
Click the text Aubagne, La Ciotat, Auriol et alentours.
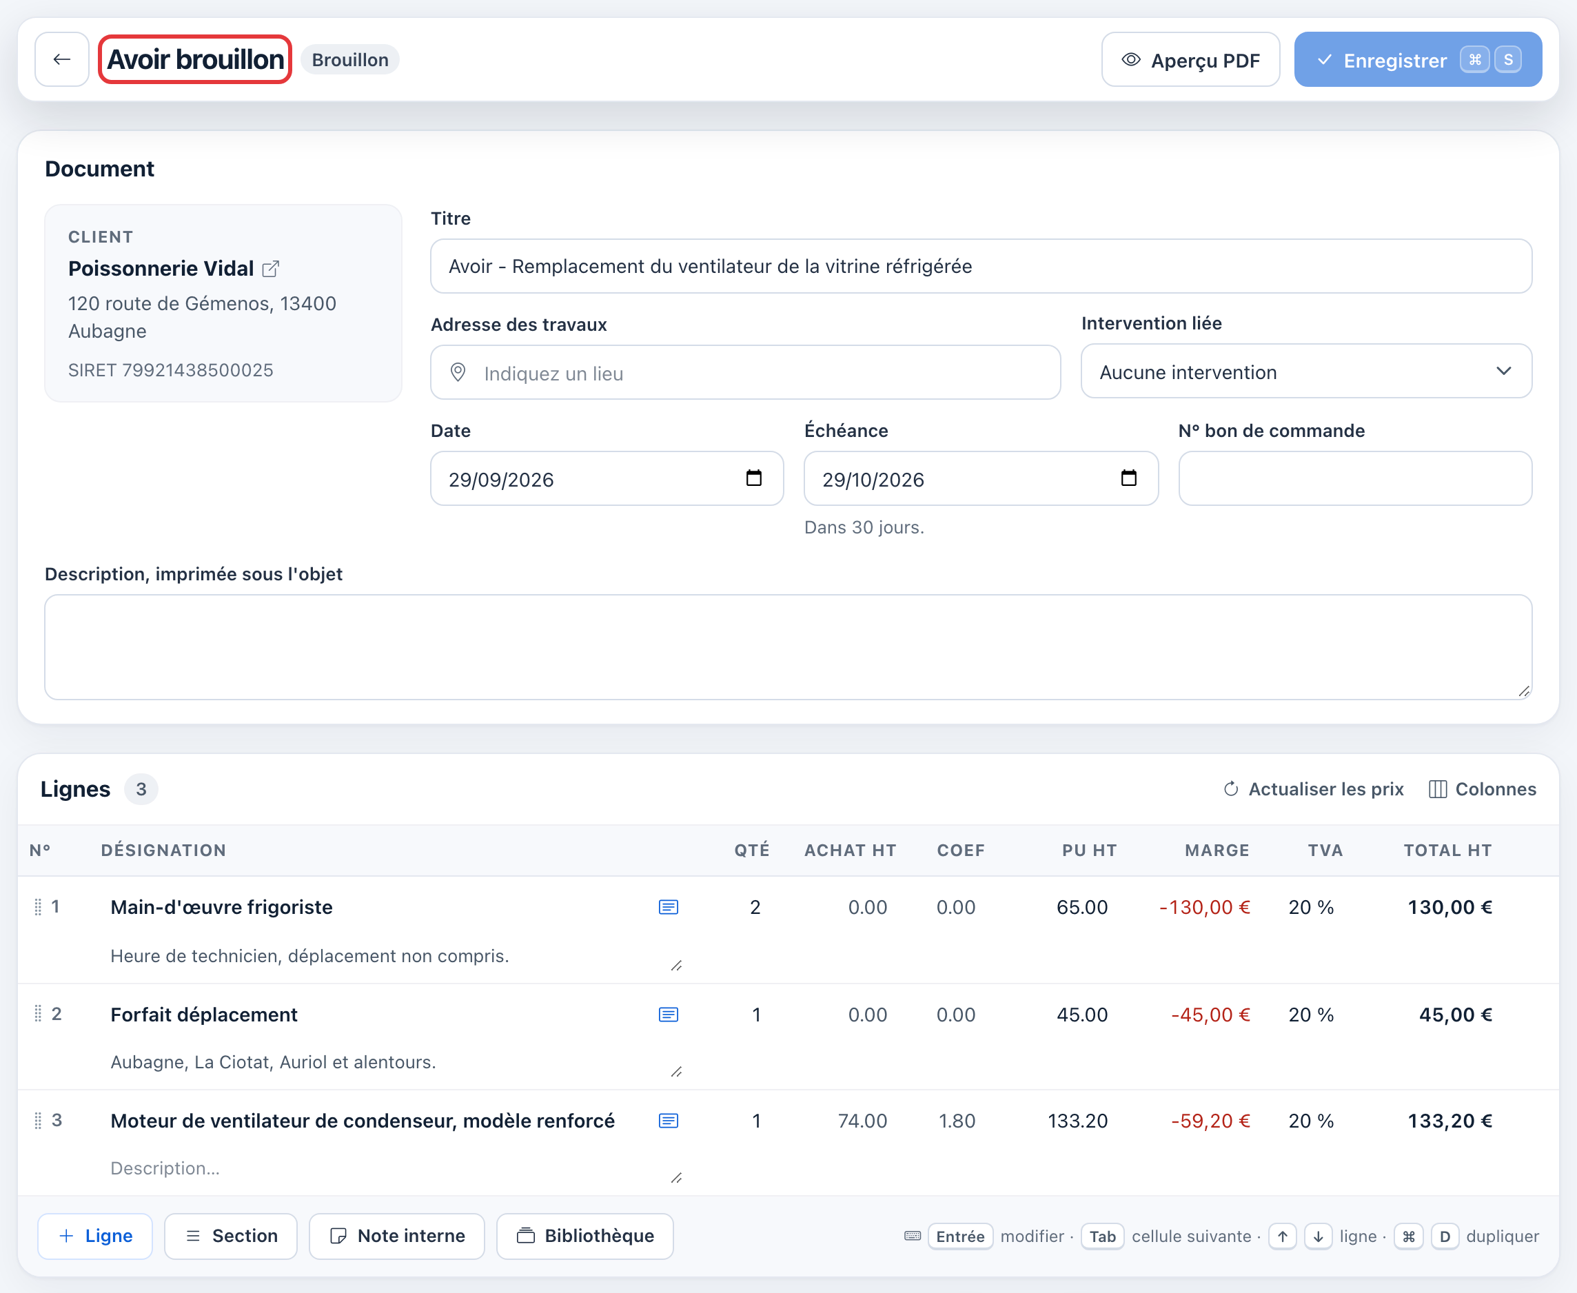pos(274,1062)
